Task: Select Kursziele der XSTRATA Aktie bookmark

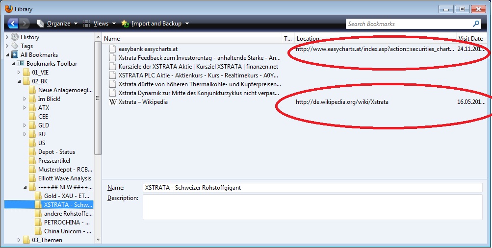Action: click(198, 67)
